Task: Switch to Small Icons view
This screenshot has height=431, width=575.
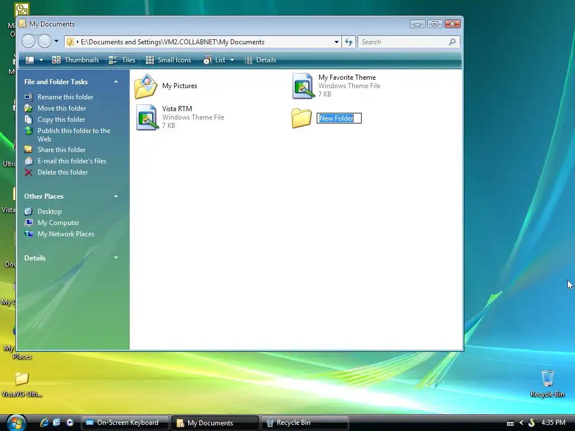Action: coord(168,59)
